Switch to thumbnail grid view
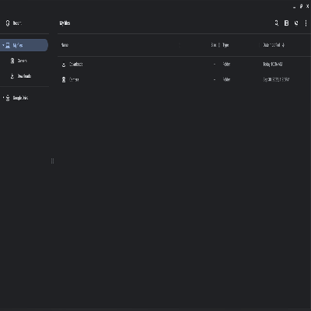This screenshot has height=311, width=311. point(286,23)
